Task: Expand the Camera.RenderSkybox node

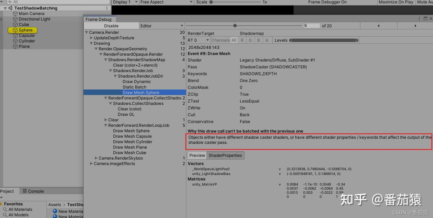Action: click(96, 158)
